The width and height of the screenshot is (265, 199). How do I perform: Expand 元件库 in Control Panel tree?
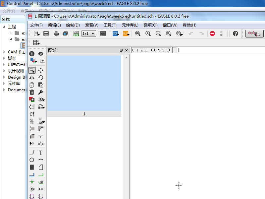coord(4,84)
